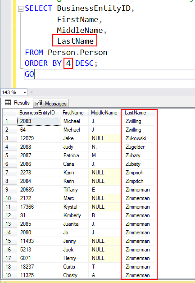The width and height of the screenshot is (195, 283).
Task: Select cell with ID 2080
Action: coord(39,233)
